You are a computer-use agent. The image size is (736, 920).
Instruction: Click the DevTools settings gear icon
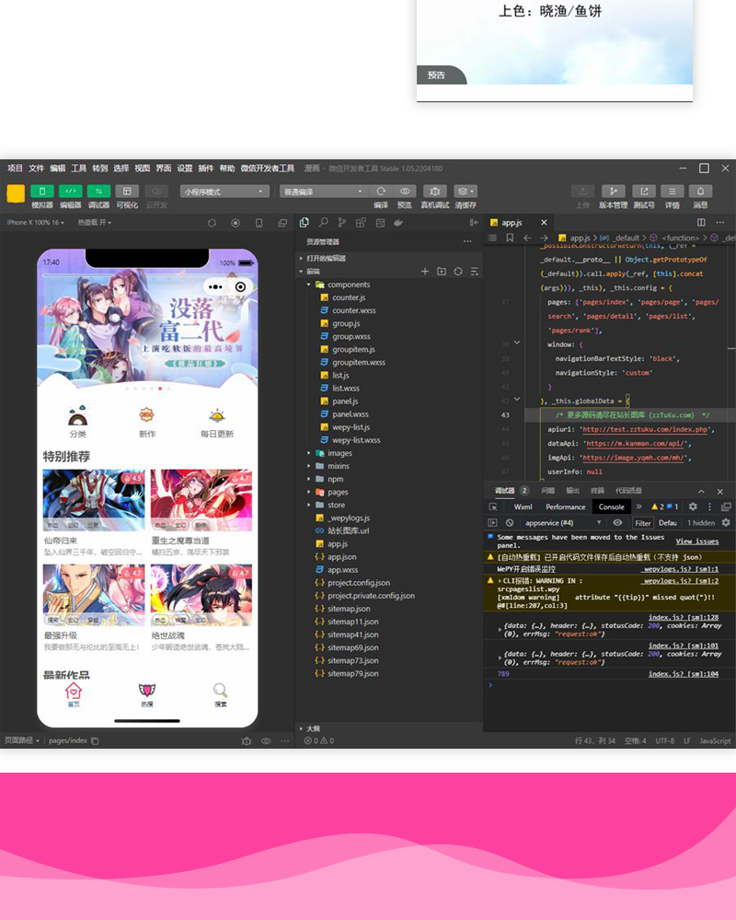[x=693, y=507]
